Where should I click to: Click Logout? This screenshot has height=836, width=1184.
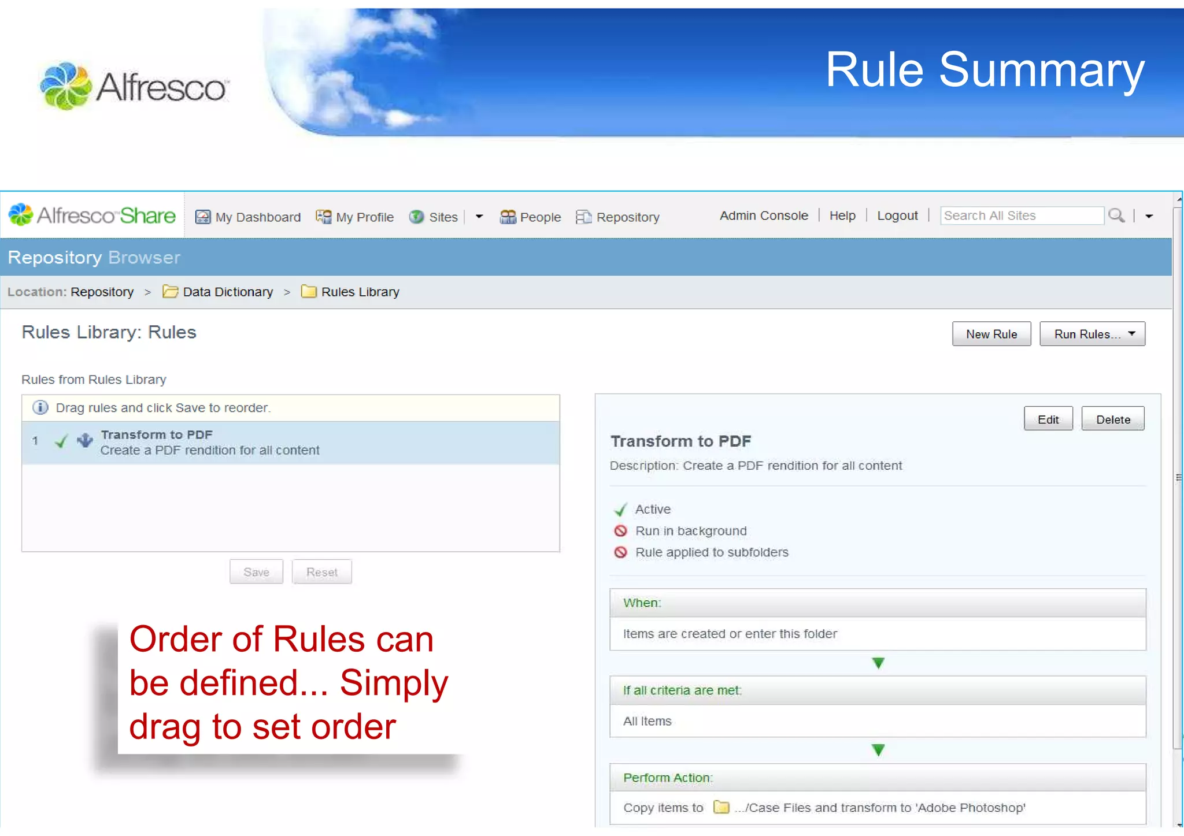tap(897, 215)
